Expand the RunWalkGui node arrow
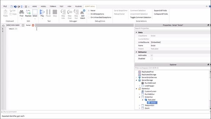This screenshot has width=211, height=119. [x=139, y=94]
